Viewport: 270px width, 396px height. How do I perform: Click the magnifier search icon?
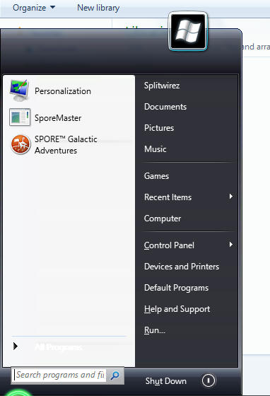(x=115, y=375)
